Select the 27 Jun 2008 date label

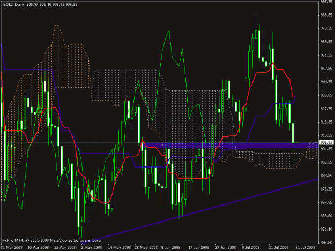click(226, 248)
